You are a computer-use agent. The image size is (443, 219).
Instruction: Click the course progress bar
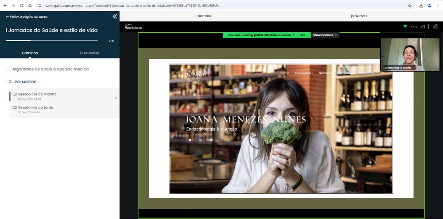click(x=51, y=40)
